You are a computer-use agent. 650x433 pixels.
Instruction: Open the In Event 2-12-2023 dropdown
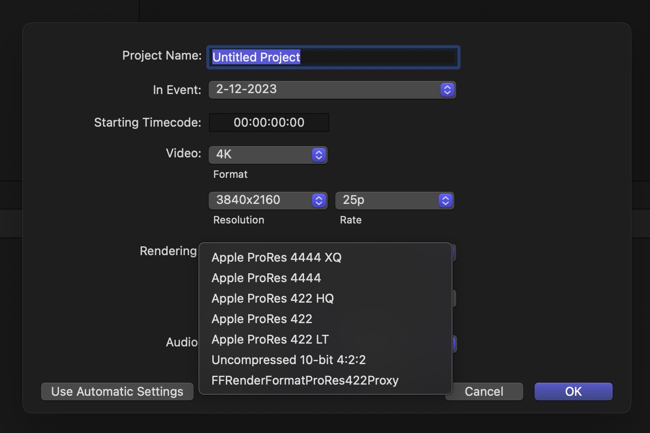pyautogui.click(x=326, y=90)
